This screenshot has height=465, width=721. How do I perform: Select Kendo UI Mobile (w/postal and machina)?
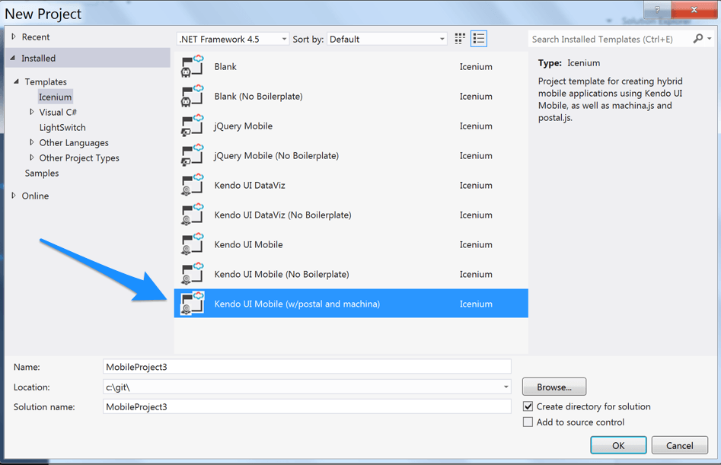coord(351,303)
